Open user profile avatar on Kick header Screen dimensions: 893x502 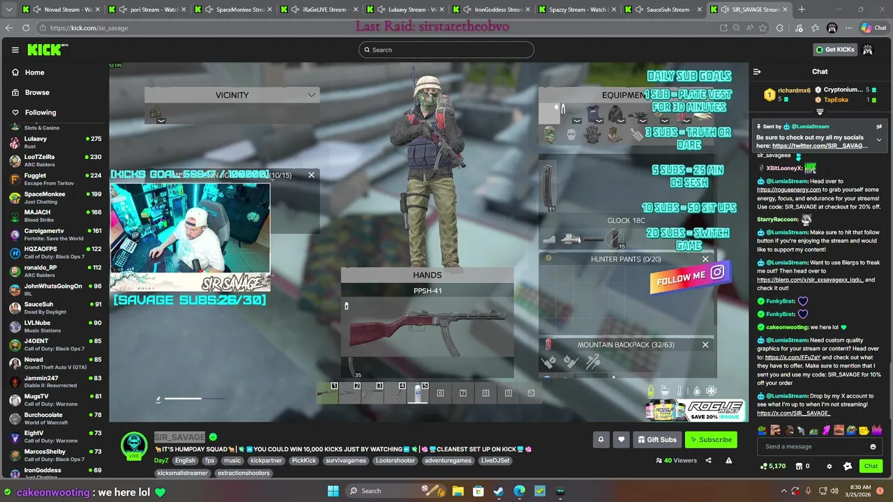click(868, 50)
